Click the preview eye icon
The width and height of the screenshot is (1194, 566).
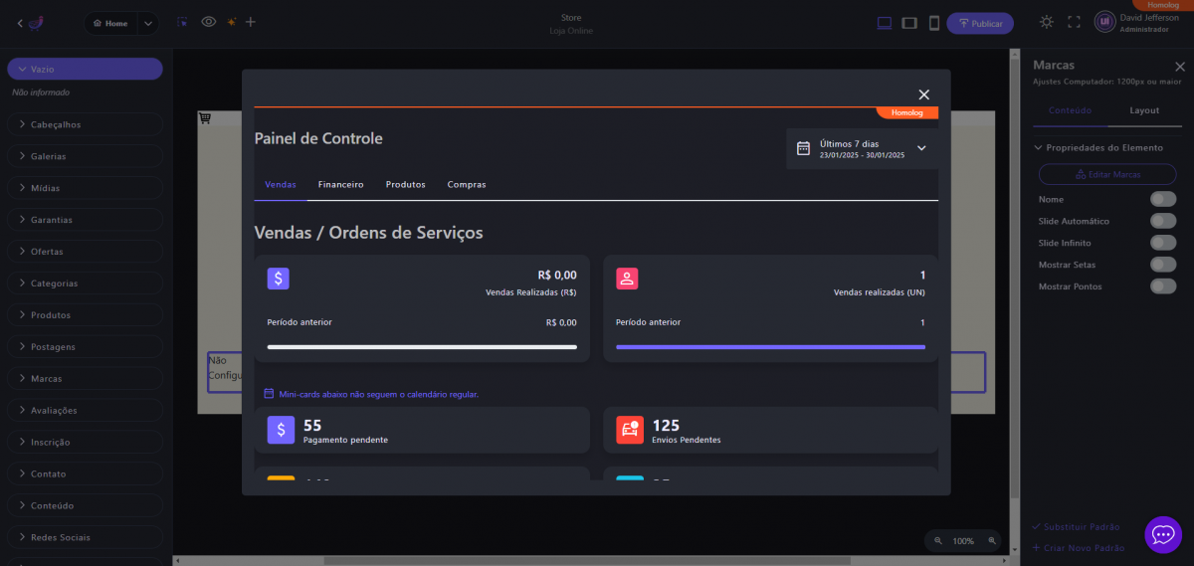(x=209, y=22)
